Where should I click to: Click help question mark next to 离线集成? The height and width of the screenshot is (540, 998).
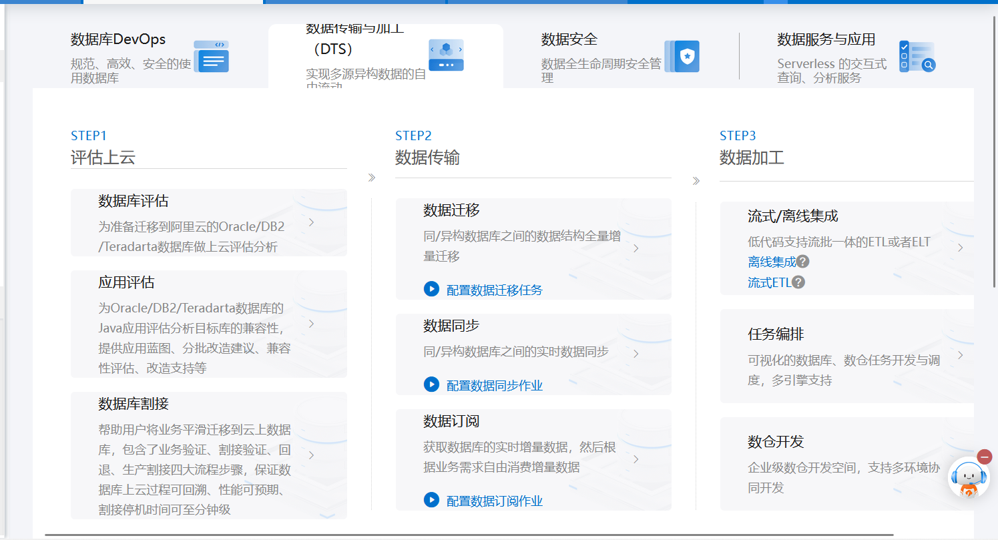(803, 262)
